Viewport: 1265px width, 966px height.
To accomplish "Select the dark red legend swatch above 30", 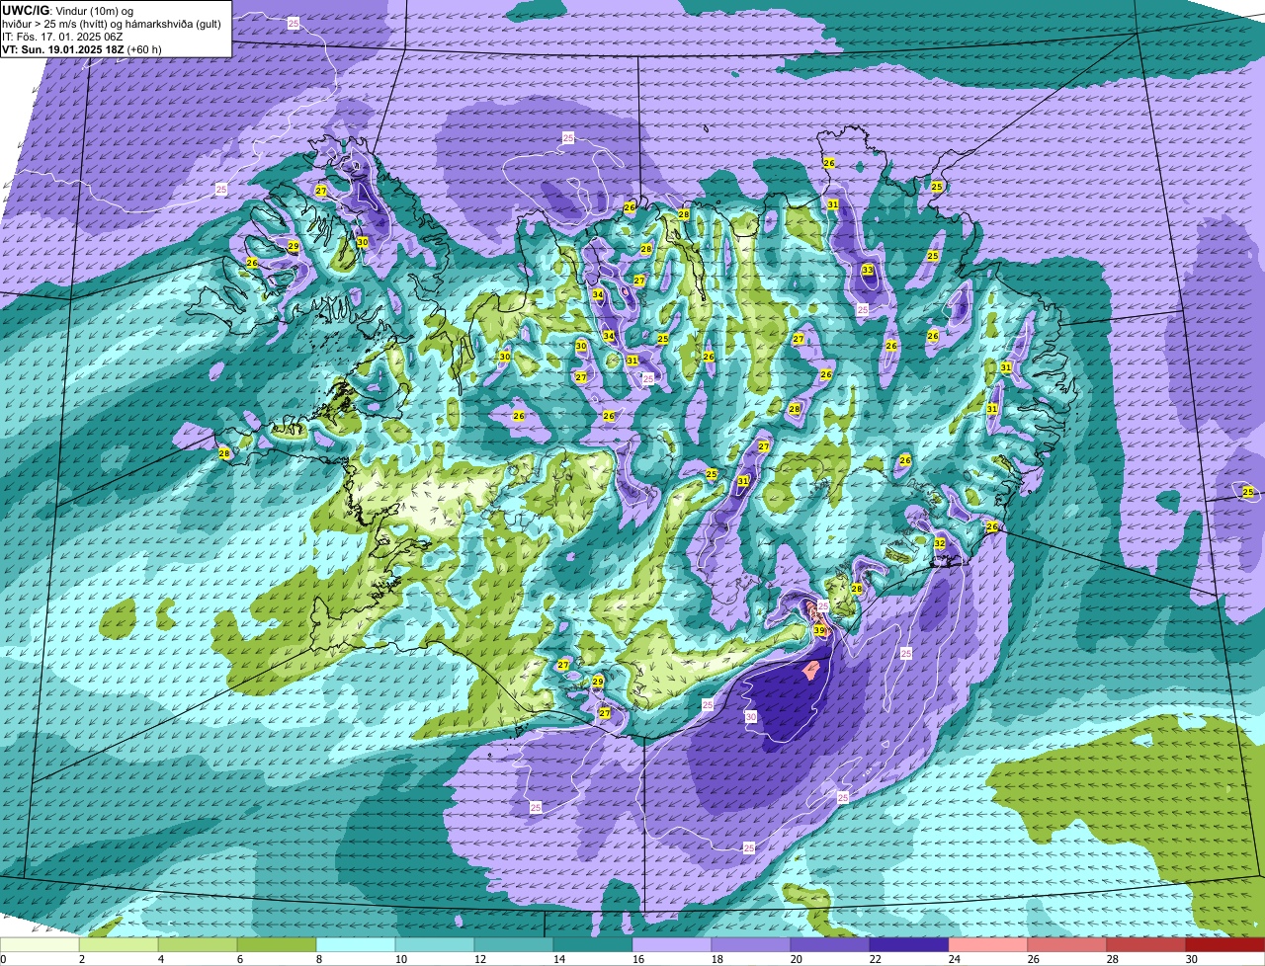I will [x=1225, y=944].
